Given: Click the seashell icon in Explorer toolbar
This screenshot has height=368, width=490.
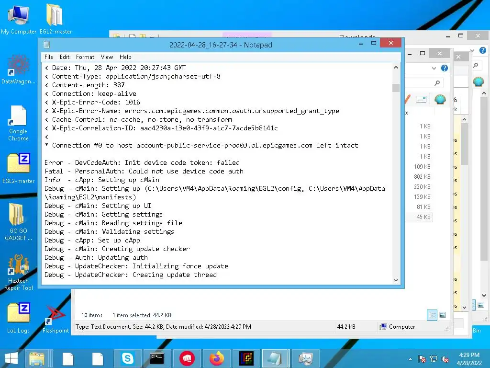Looking at the screenshot, I should 440,100.
